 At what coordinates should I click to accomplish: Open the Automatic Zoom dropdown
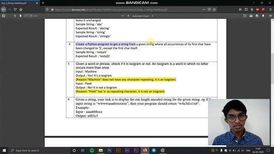[x=143, y=16]
